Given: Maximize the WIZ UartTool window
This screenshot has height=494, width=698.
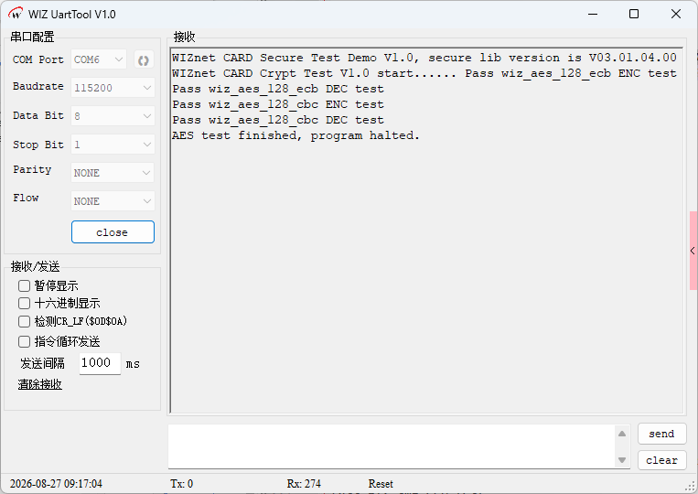Looking at the screenshot, I should pos(634,14).
